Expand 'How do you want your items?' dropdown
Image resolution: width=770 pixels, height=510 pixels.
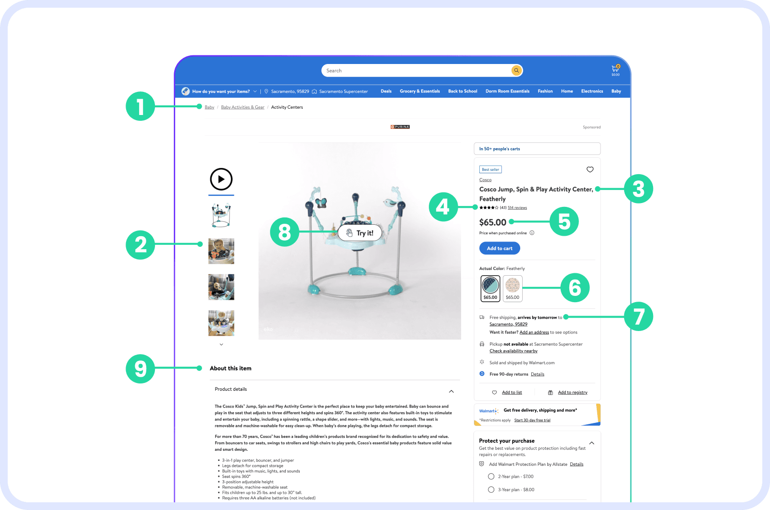255,91
